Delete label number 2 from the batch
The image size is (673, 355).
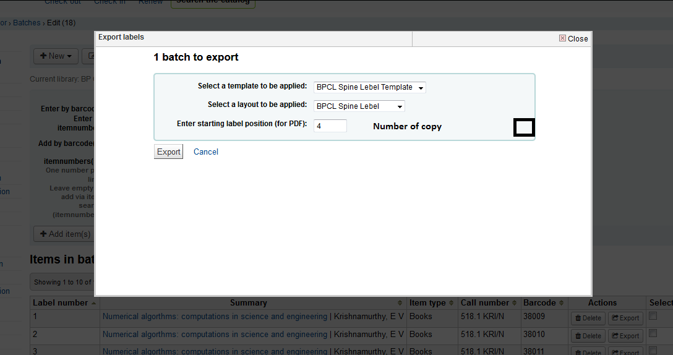click(587, 336)
